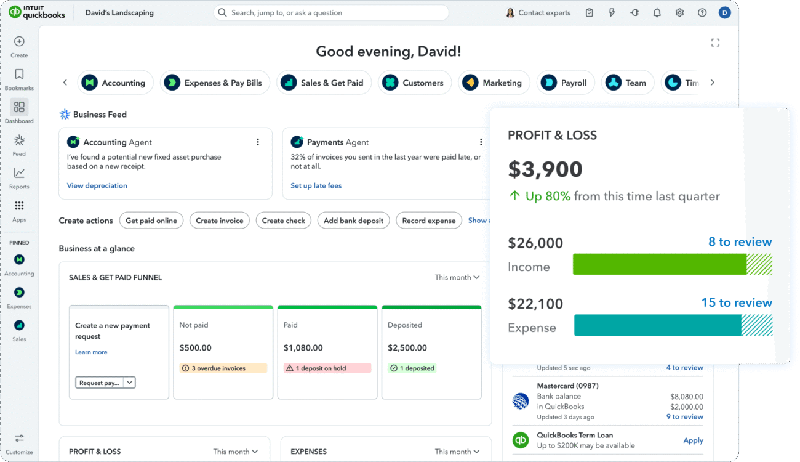The width and height of the screenshot is (800, 462).
Task: Open notifications bell
Action: pyautogui.click(x=657, y=12)
